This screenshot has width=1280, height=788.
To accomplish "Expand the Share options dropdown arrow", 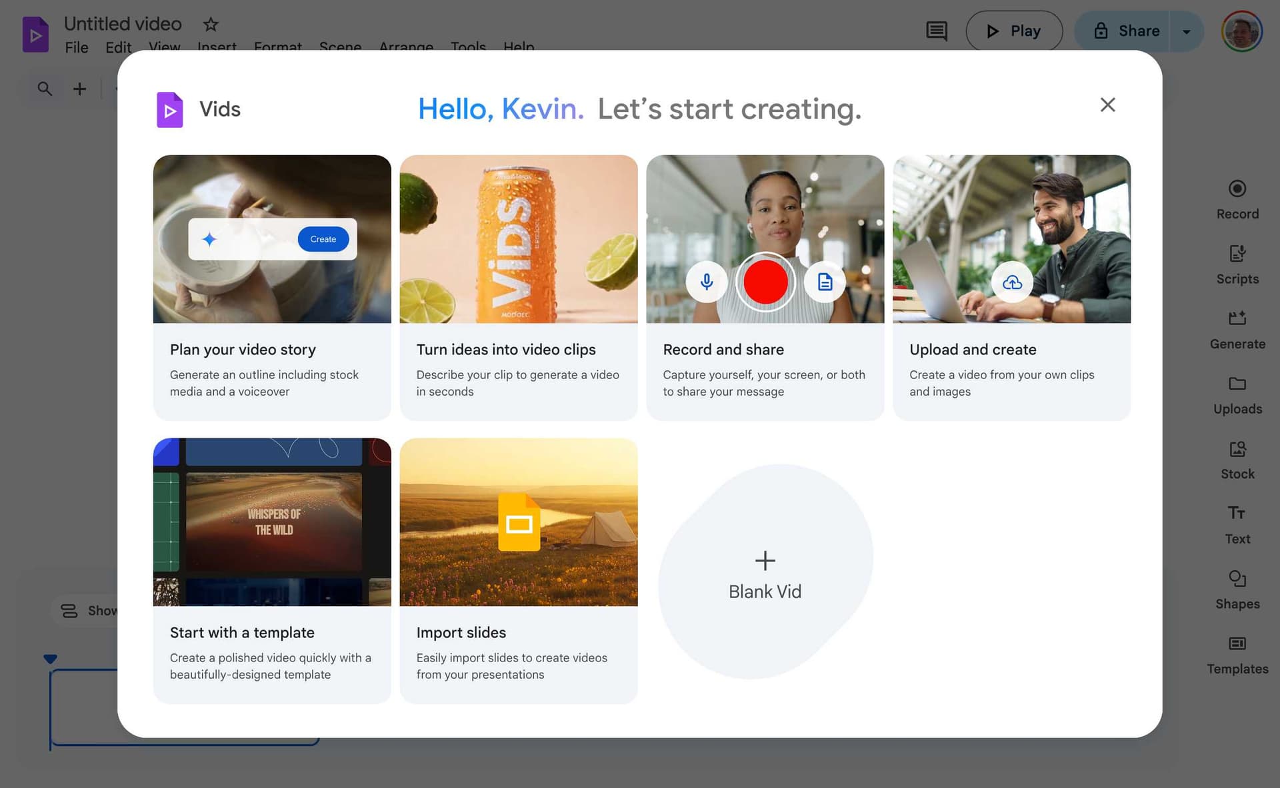I will click(x=1186, y=31).
